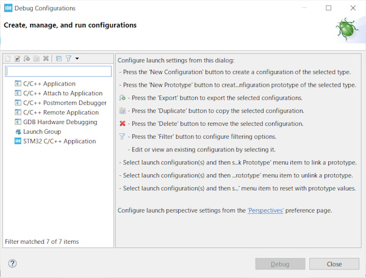Click the Debug button
366x278 pixels.
click(279, 264)
